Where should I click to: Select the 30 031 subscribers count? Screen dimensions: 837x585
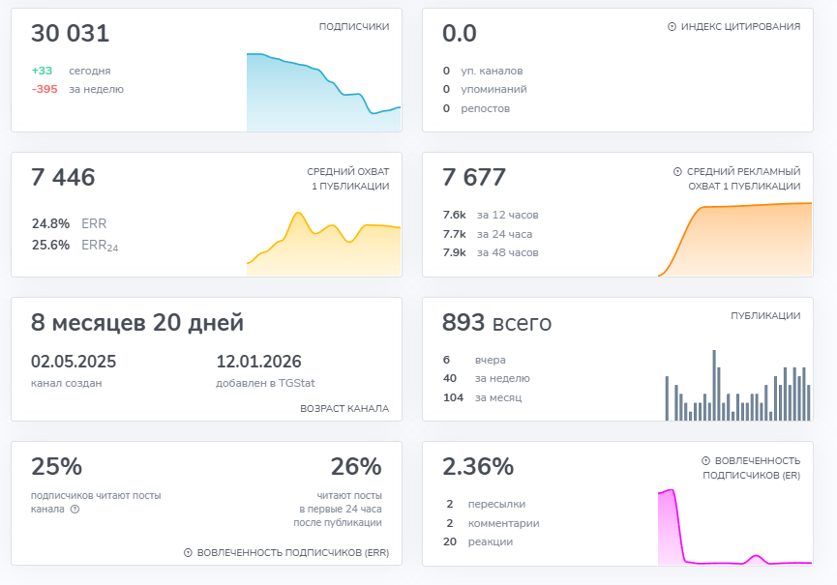(71, 34)
